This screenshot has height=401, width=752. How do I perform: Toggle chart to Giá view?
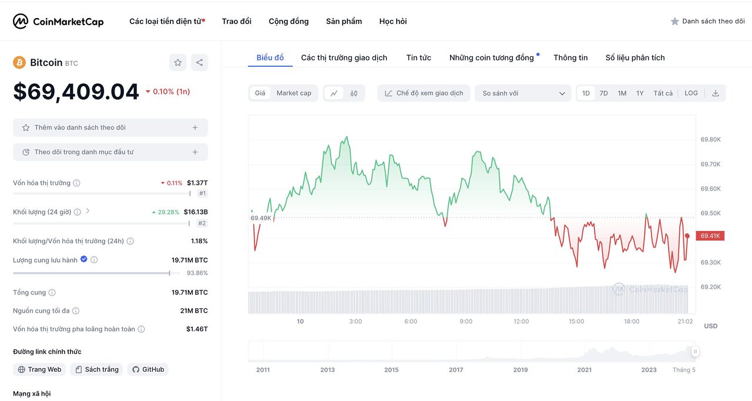point(260,93)
